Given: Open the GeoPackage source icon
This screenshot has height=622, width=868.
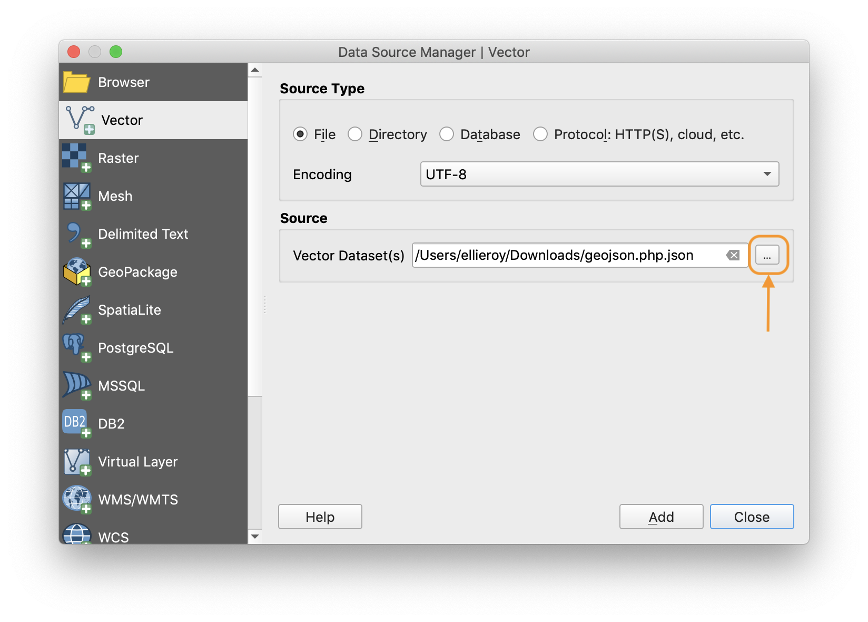Looking at the screenshot, I should [77, 271].
